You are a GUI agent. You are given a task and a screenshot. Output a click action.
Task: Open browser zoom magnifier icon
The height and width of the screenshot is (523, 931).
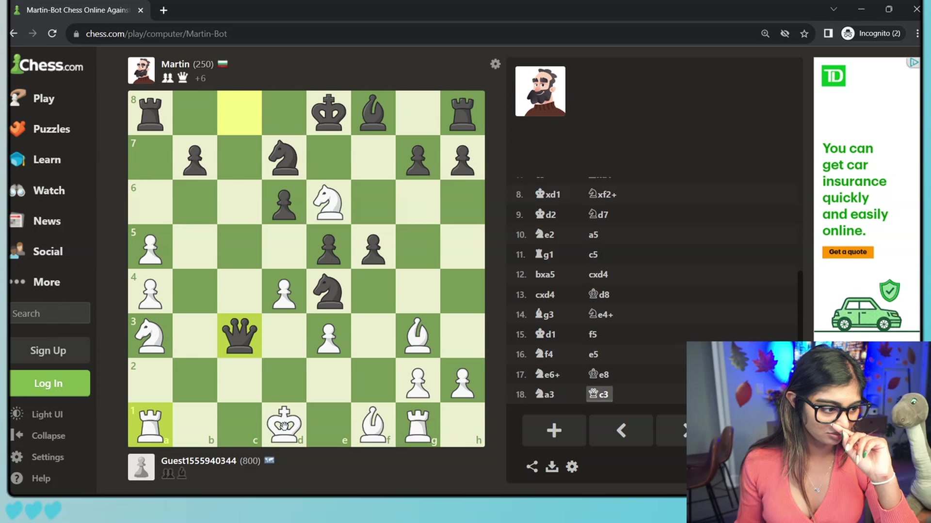tap(765, 33)
